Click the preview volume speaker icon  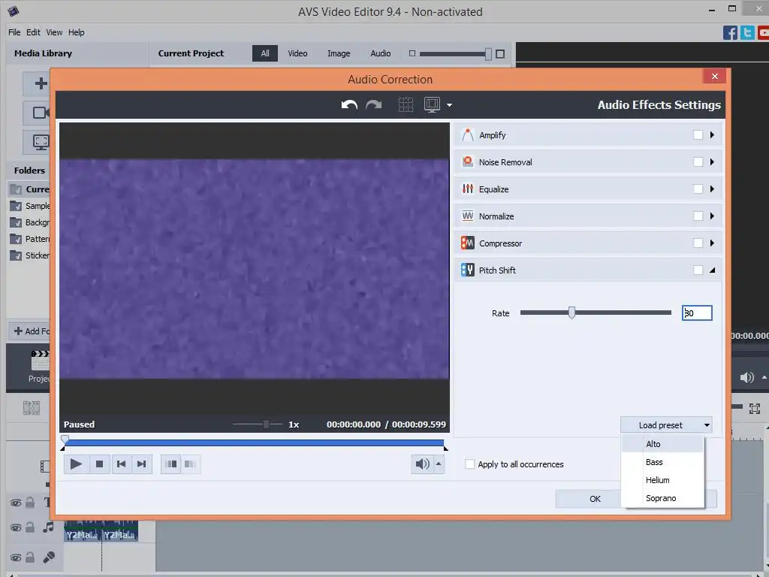[x=422, y=464]
